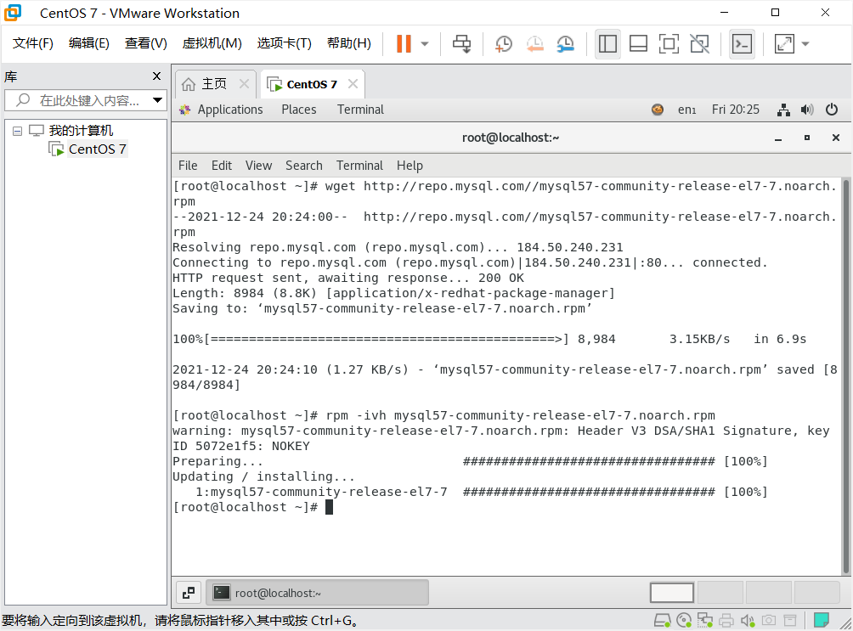Select root@localhost:~ taskbar button
Screen dimensions: 853x631
coord(318,593)
